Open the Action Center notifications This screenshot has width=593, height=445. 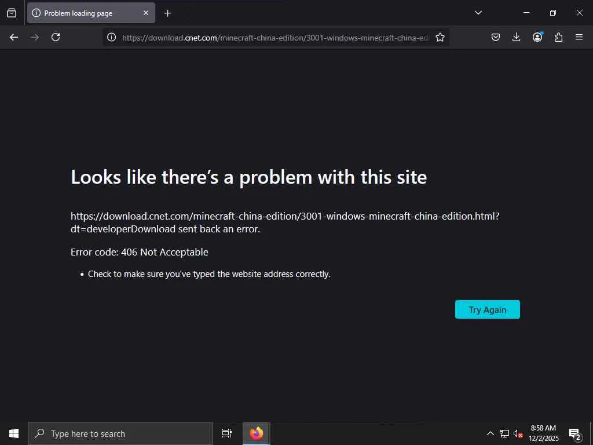tap(574, 433)
